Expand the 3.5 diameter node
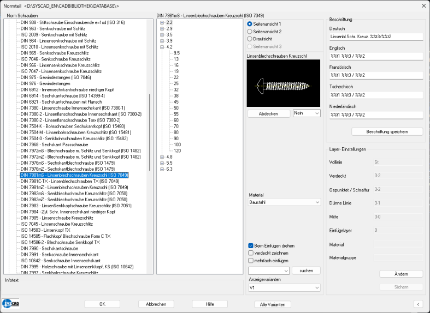The height and width of the screenshot is (313, 430). (x=162, y=35)
